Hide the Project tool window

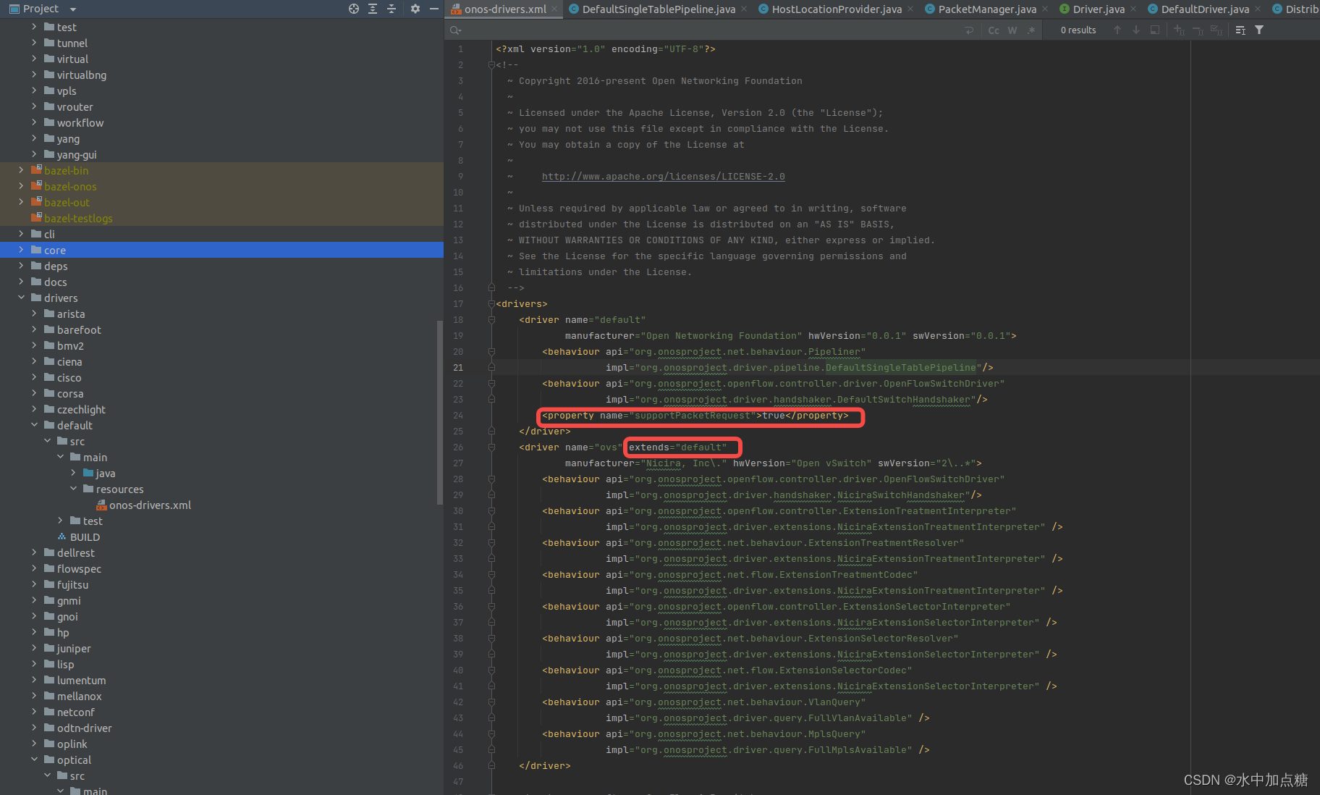tap(434, 9)
